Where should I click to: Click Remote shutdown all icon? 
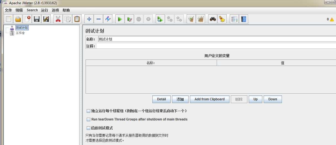(179, 19)
